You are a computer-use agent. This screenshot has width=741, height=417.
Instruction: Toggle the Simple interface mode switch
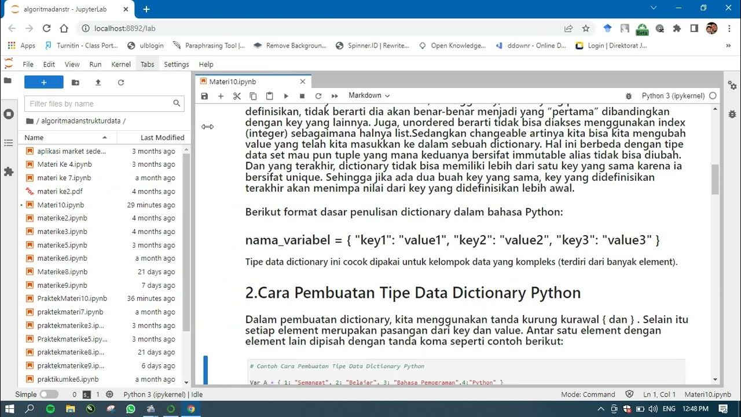(49, 394)
